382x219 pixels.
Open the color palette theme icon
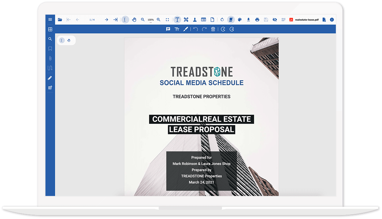click(x=240, y=20)
